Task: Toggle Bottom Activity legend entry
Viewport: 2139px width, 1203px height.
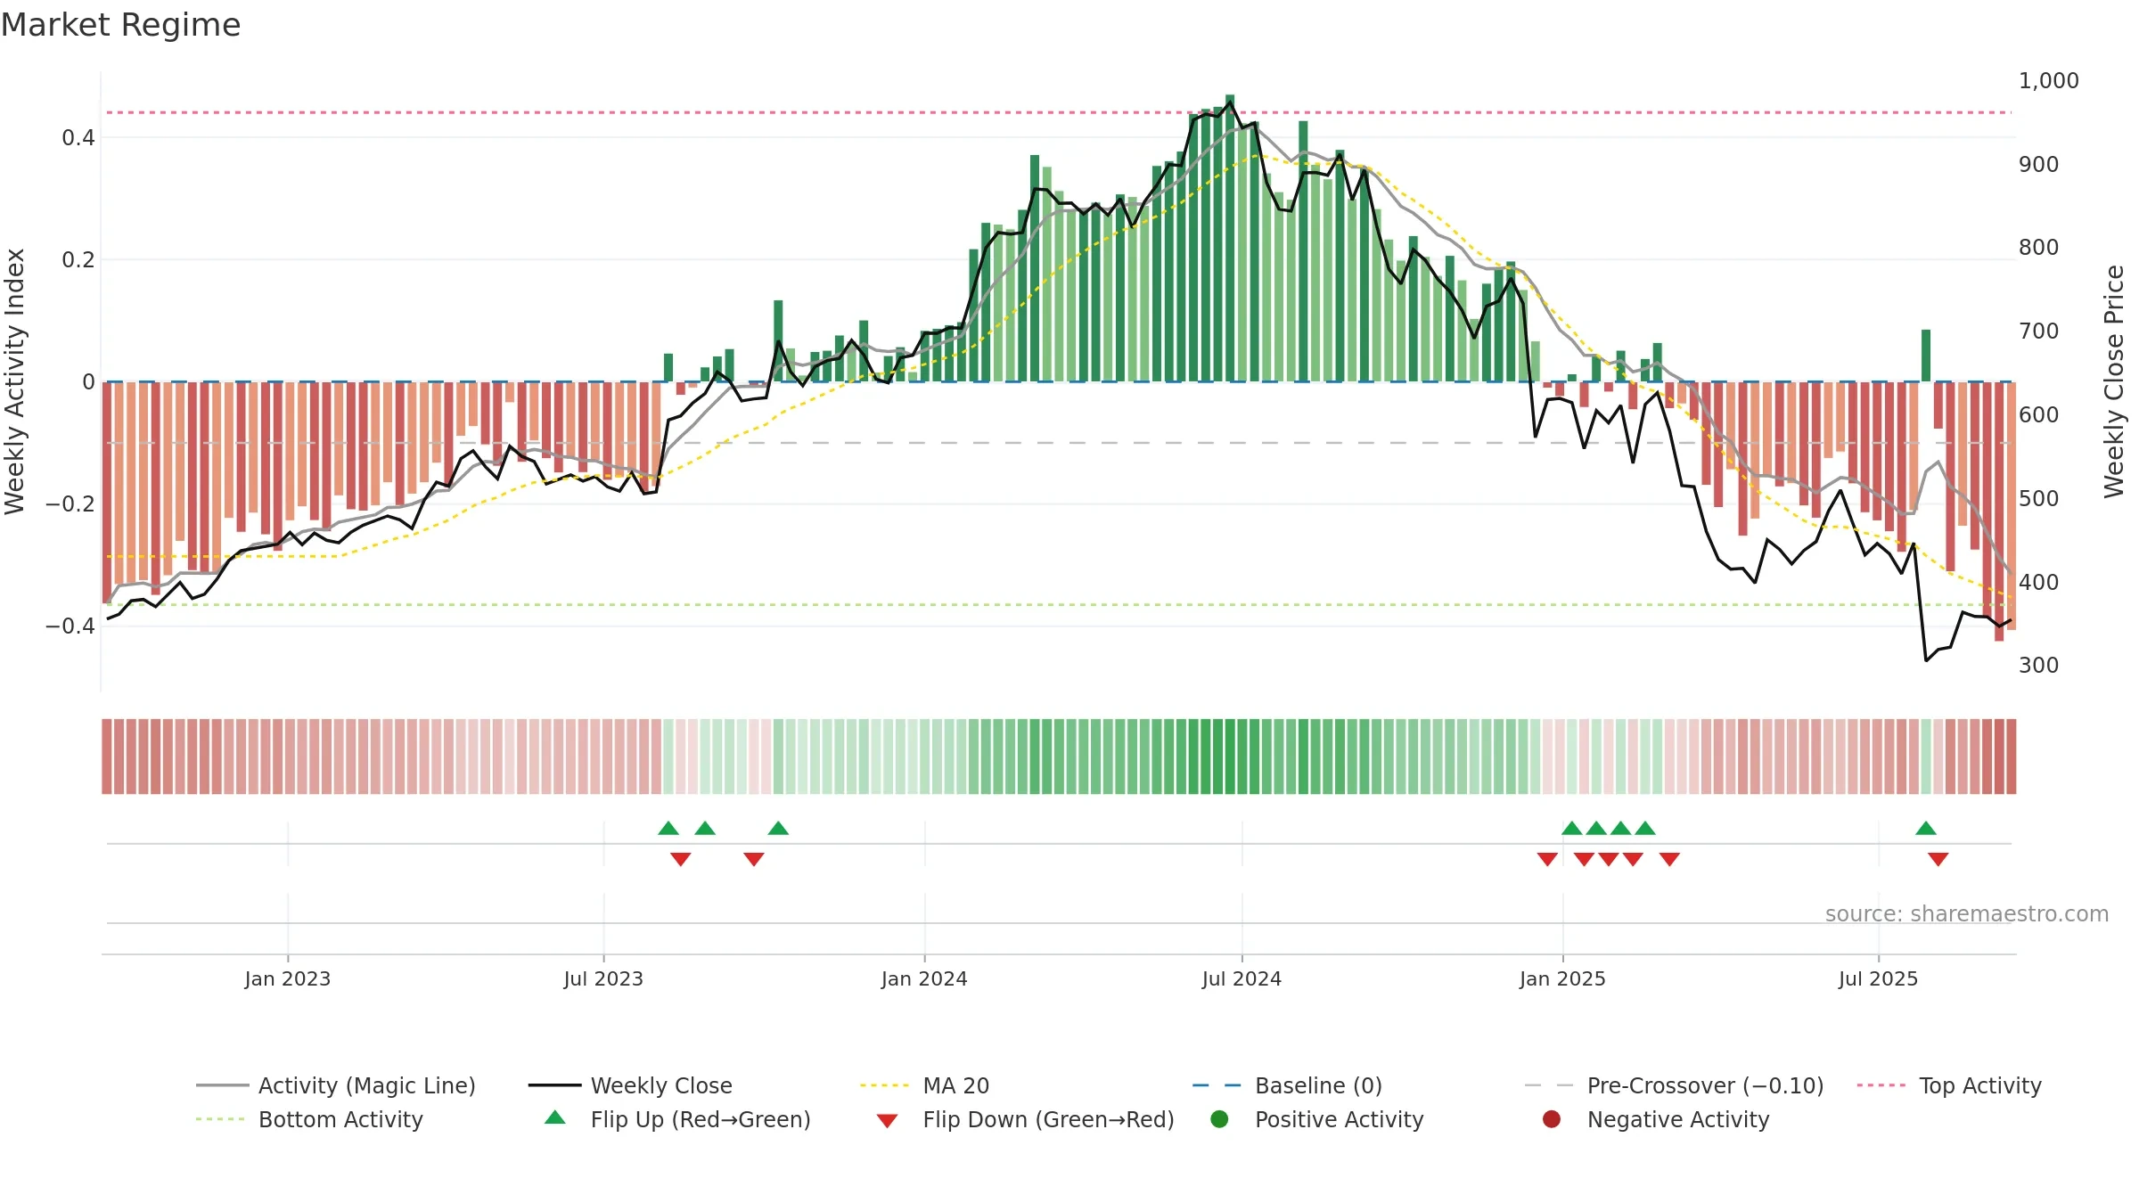Action: point(309,1119)
